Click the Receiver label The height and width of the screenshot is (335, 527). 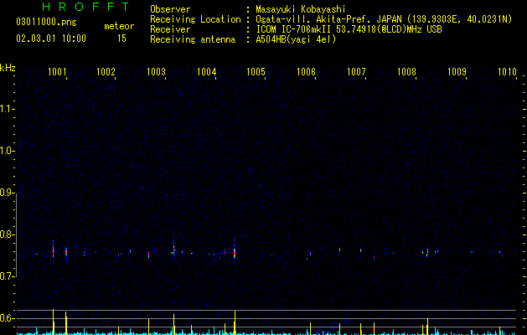pos(170,29)
